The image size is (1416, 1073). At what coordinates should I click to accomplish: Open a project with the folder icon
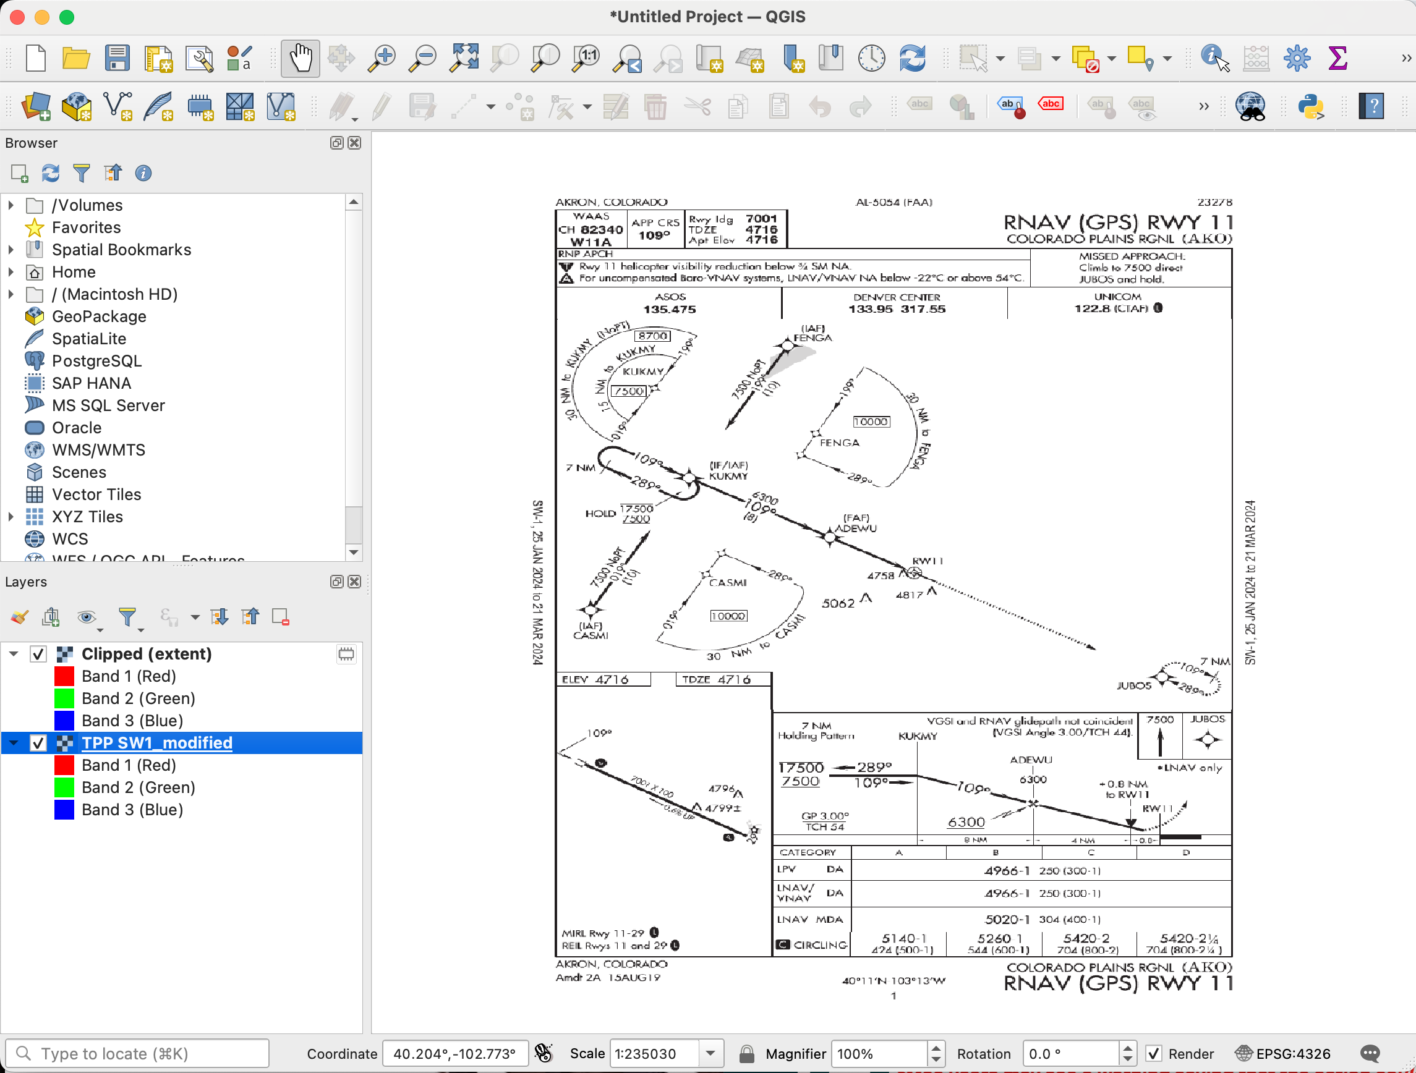76,58
